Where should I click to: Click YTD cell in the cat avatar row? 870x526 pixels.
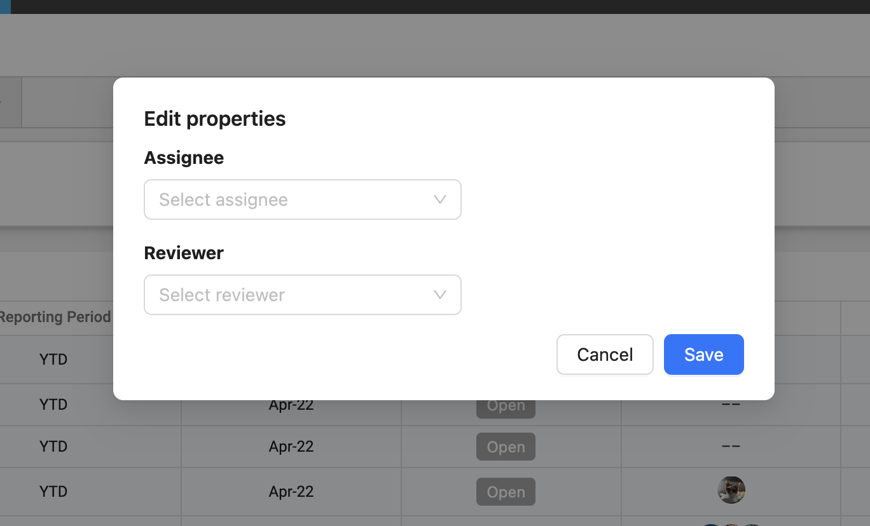[53, 492]
